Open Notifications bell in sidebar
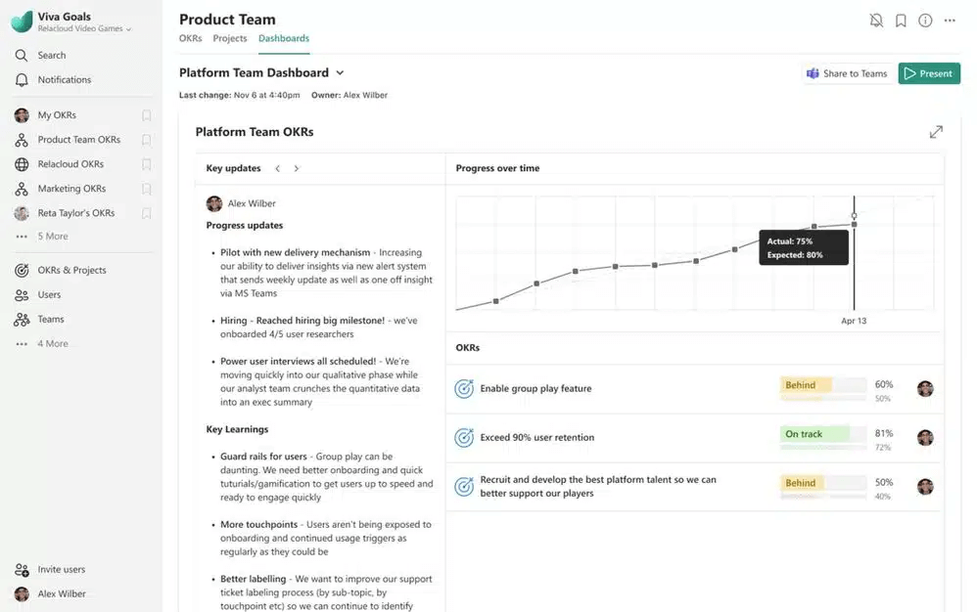 tap(22, 80)
